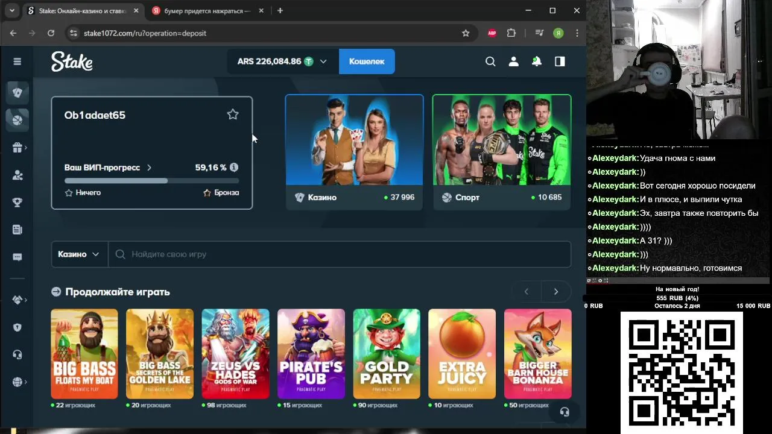Open Big Bass Floats My Boat game
Viewport: 772px width, 434px height.
84,354
